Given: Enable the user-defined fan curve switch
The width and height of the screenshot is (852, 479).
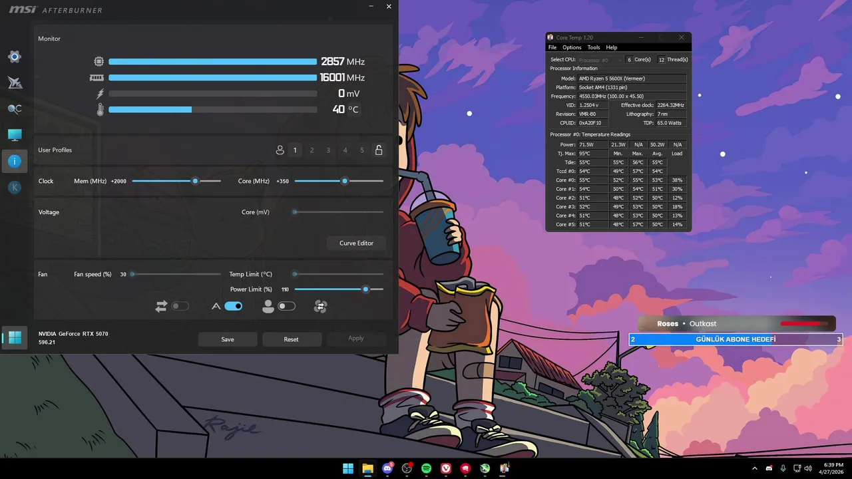Looking at the screenshot, I should (287, 306).
